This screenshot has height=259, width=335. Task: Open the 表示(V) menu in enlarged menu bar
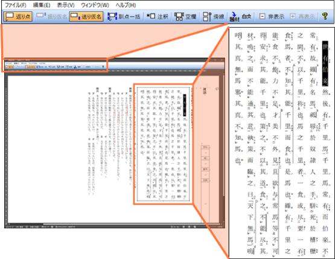[66, 5]
